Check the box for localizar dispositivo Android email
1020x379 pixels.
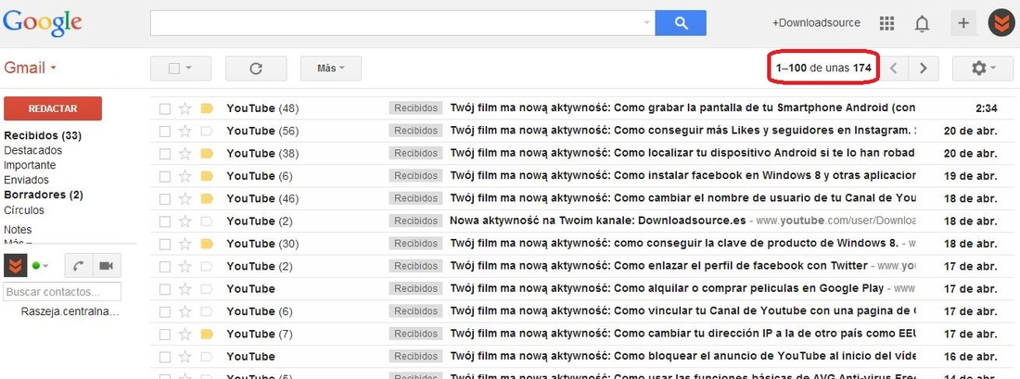(x=164, y=154)
